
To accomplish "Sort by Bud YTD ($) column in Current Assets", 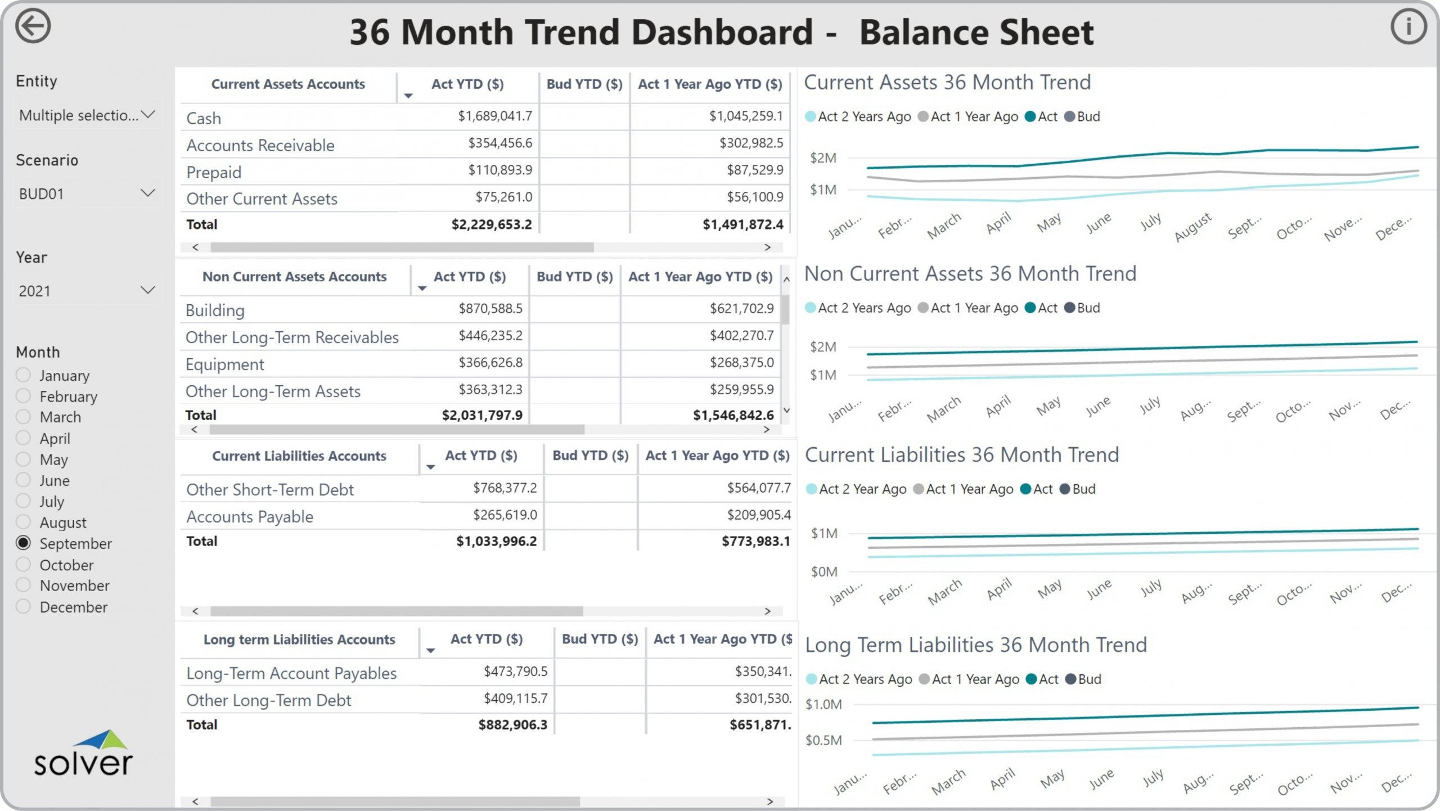I will tap(584, 84).
